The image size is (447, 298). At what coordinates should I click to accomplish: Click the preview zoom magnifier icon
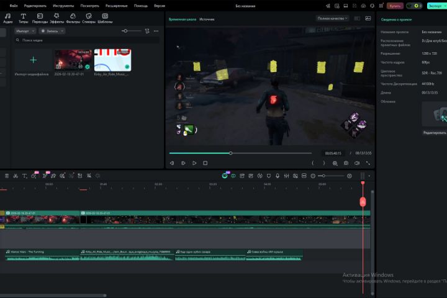[335, 163]
